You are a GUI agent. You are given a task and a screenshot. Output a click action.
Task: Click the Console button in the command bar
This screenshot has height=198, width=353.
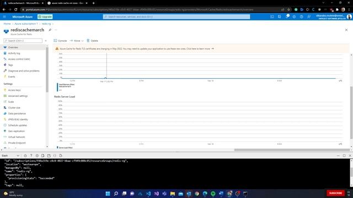[60, 41]
